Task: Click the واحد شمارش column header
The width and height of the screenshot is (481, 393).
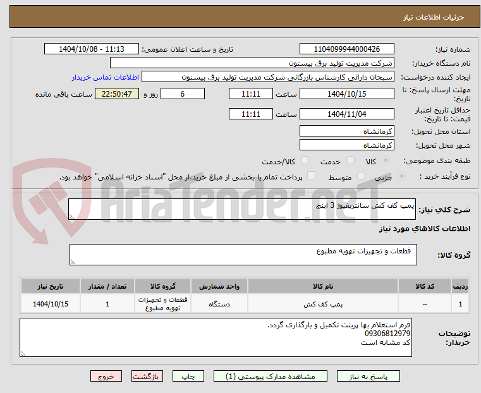Action: point(219,286)
